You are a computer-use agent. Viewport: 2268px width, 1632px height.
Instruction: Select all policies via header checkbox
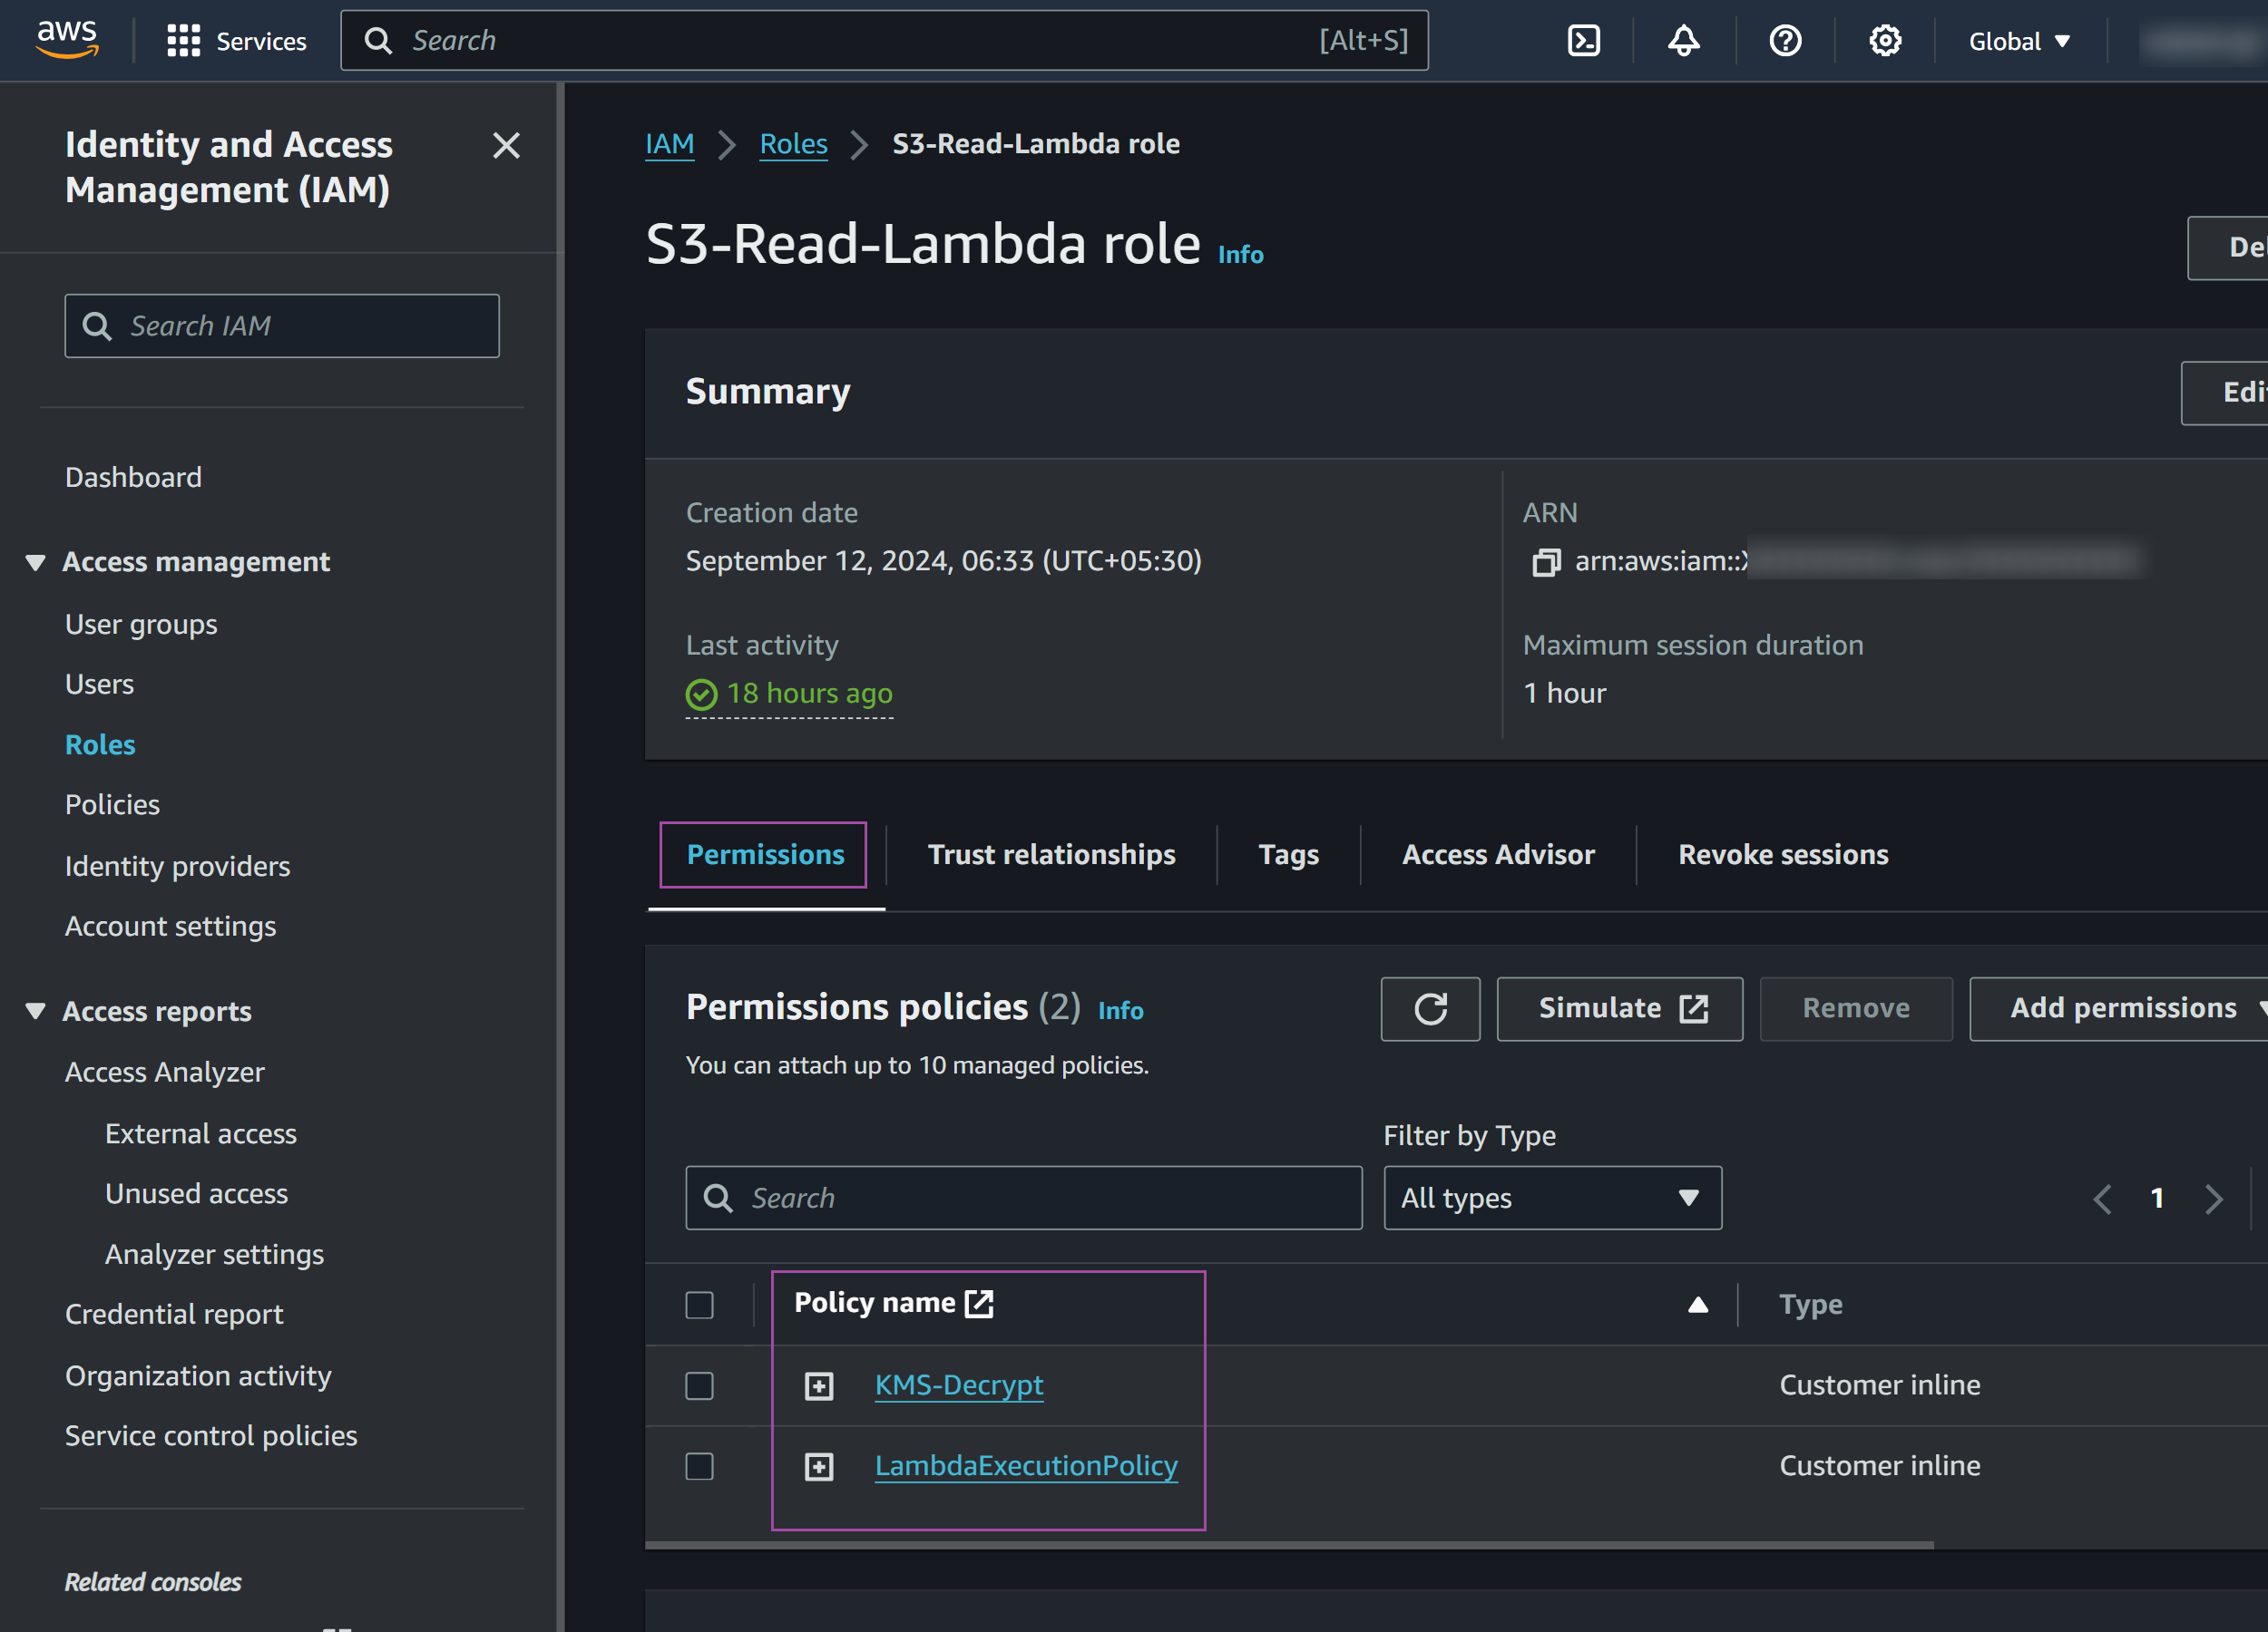(699, 1304)
